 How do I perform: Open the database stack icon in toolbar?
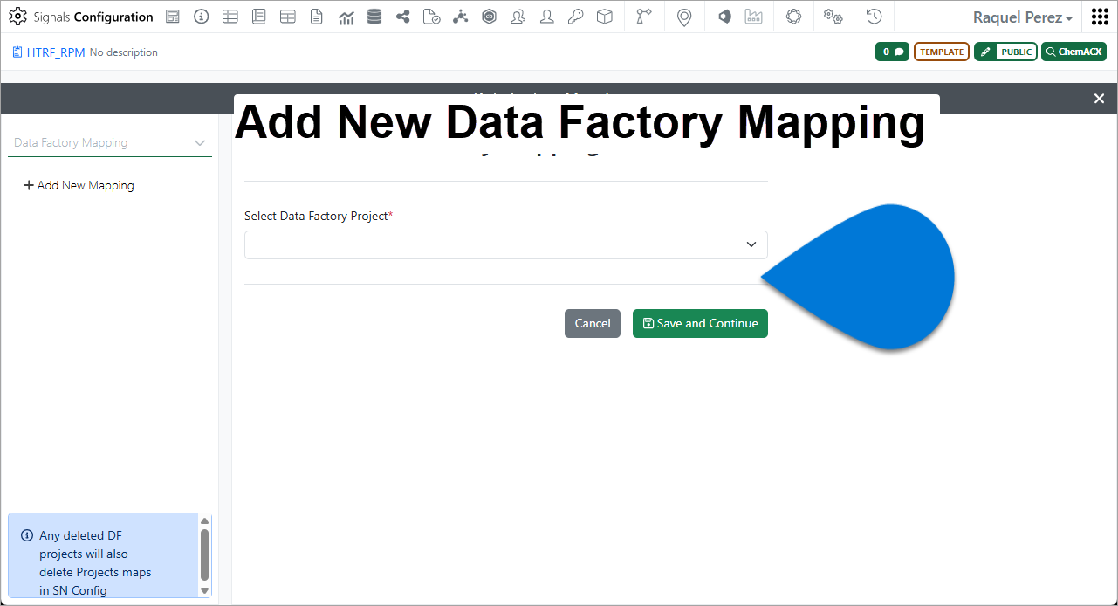pos(374,17)
